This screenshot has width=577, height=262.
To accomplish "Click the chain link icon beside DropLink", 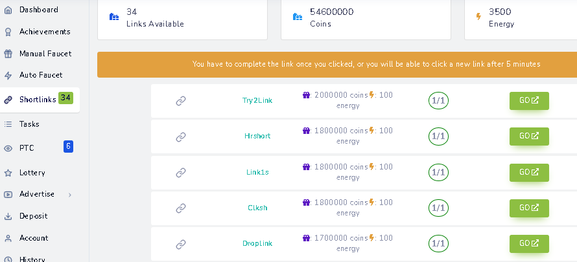I will tap(181, 244).
